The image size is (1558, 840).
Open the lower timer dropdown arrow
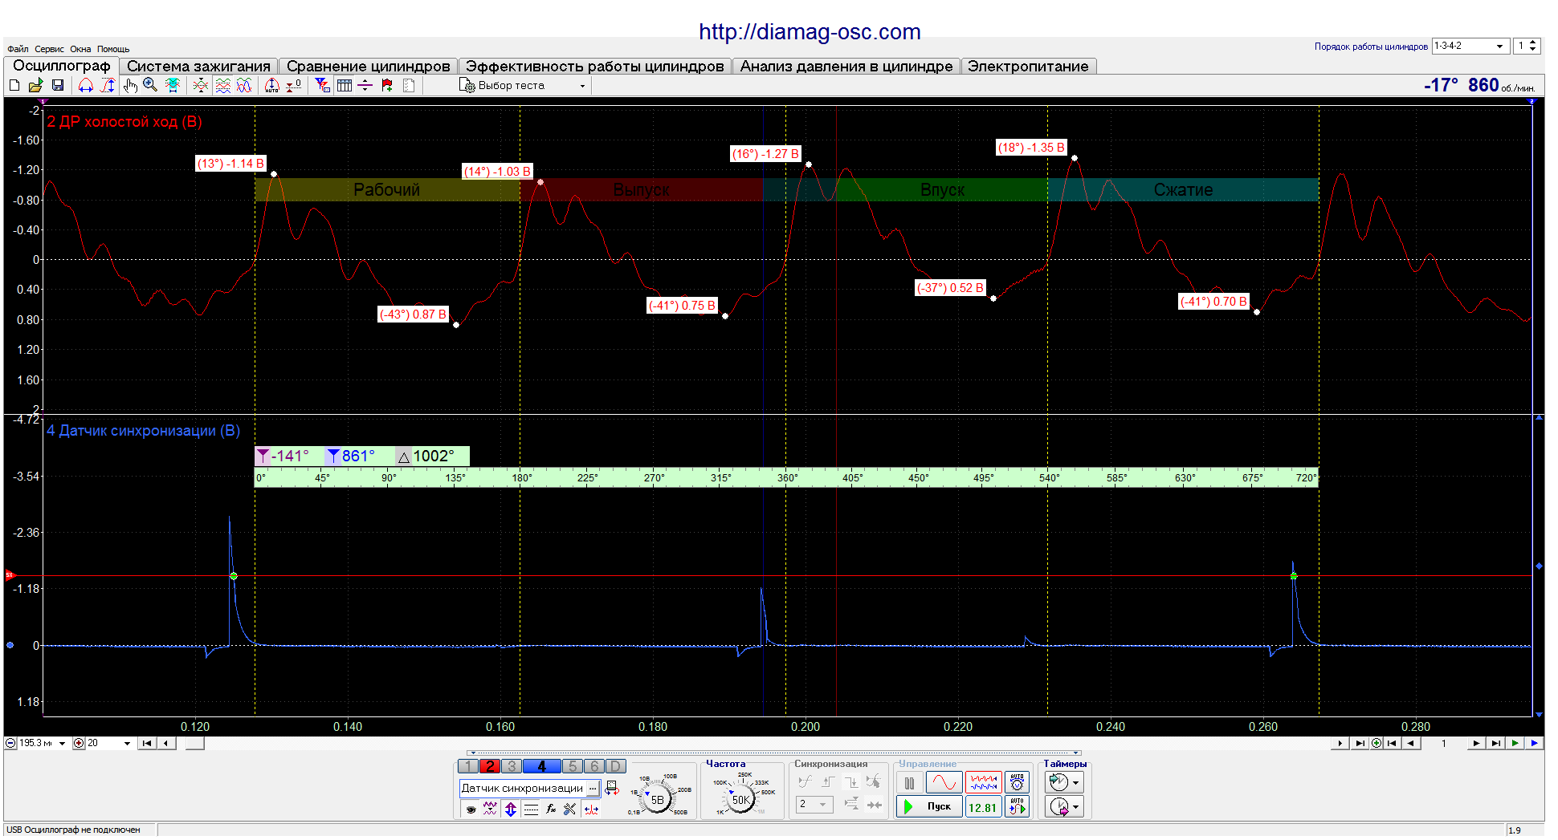pyautogui.click(x=1076, y=807)
